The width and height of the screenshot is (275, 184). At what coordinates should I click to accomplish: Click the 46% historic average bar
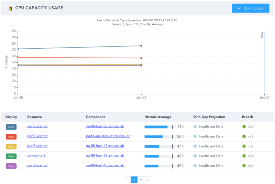point(160,156)
